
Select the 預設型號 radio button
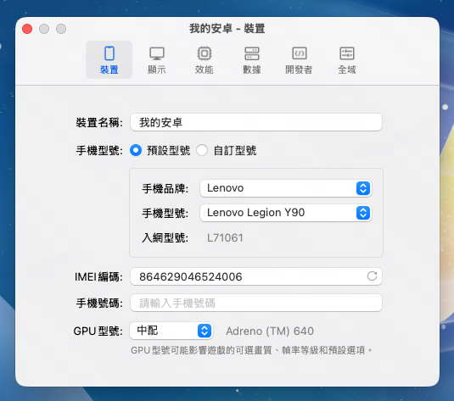click(136, 150)
